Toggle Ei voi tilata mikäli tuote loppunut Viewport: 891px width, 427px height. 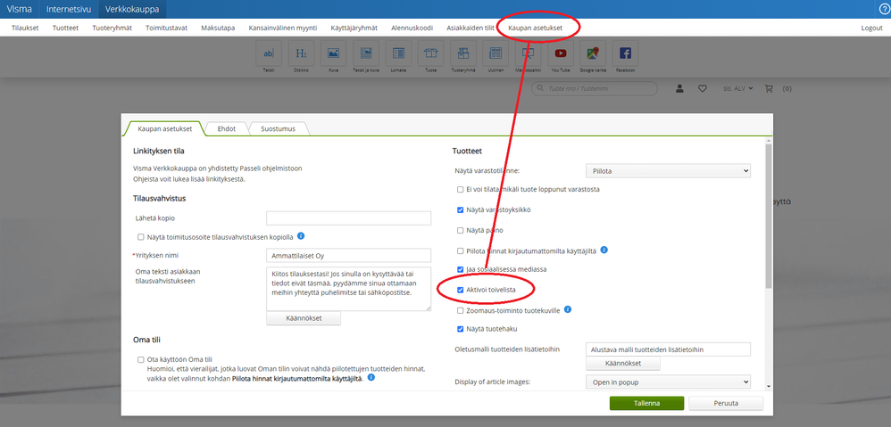(461, 189)
